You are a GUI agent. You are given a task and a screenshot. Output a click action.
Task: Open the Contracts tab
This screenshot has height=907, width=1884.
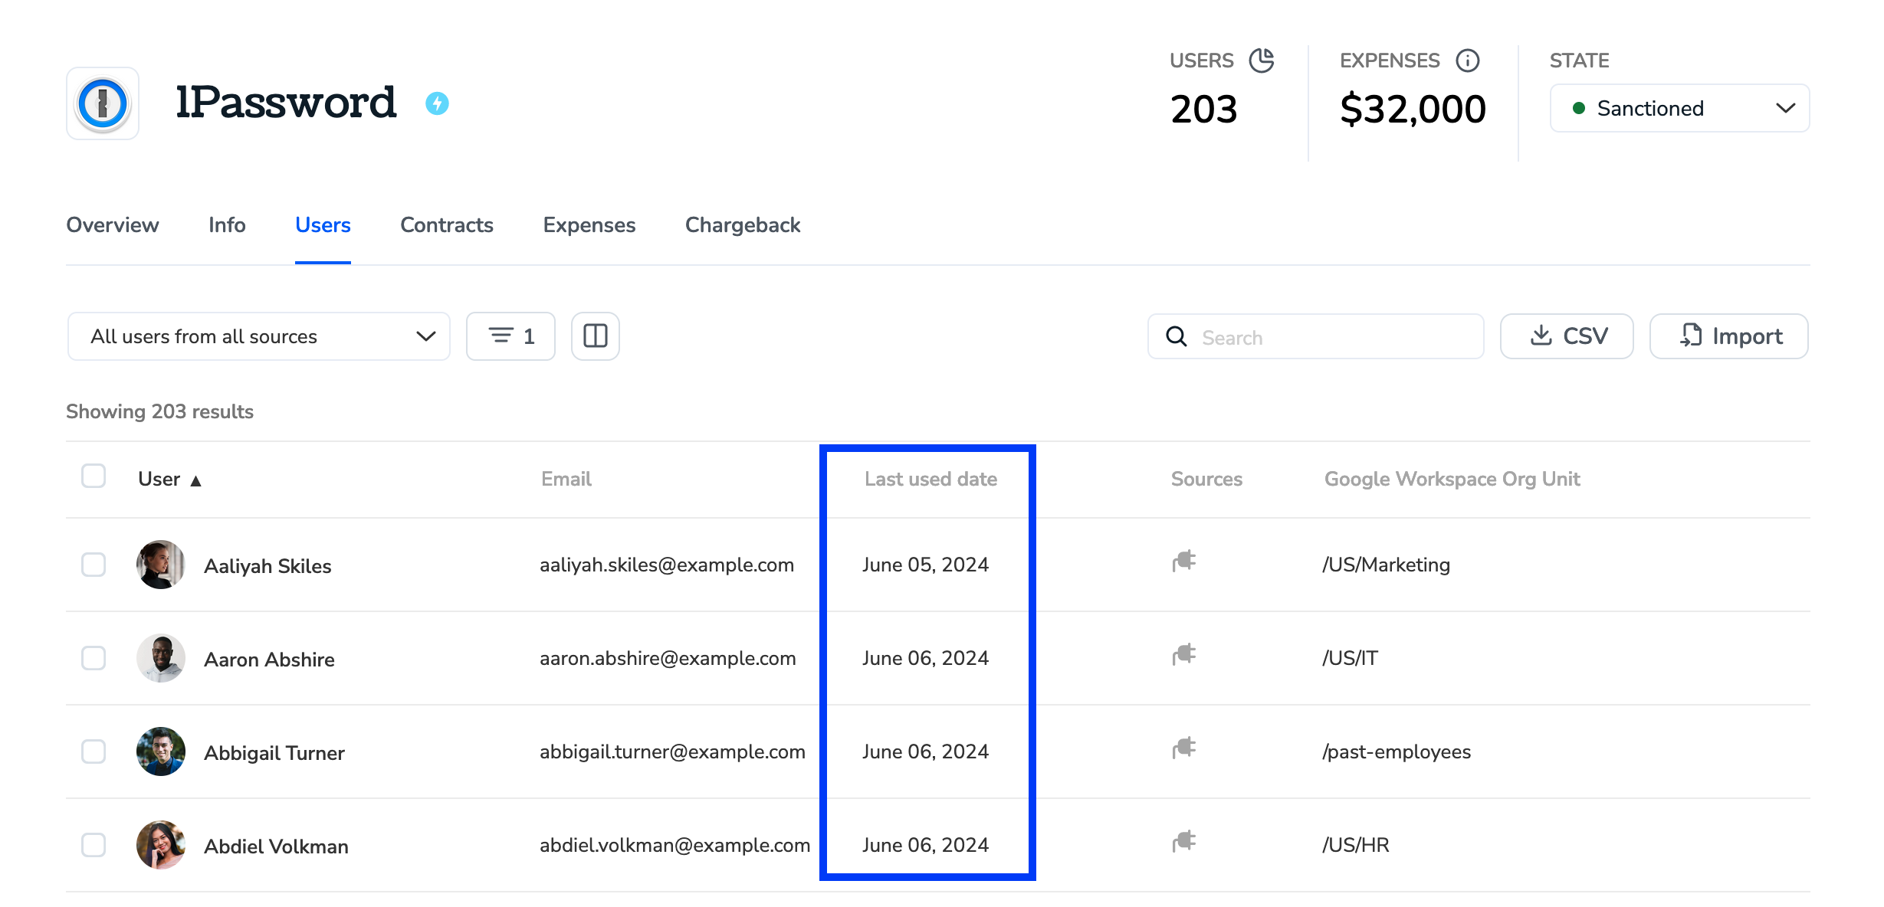pyautogui.click(x=447, y=225)
